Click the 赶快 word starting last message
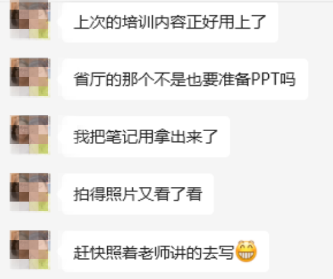333x279 pixels. [89, 253]
